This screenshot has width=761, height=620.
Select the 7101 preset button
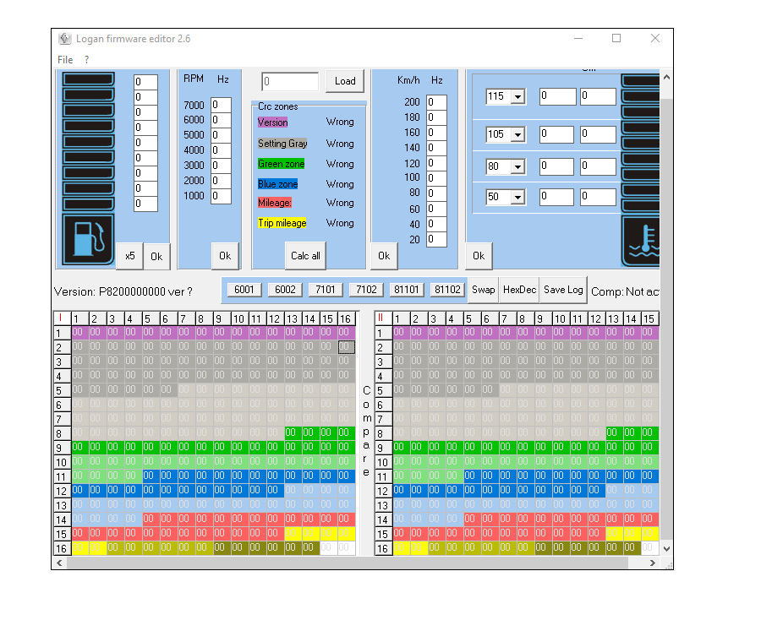[x=326, y=290]
